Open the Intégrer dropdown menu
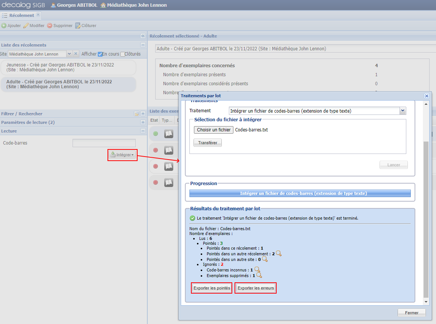This screenshot has width=436, height=324. coord(122,155)
